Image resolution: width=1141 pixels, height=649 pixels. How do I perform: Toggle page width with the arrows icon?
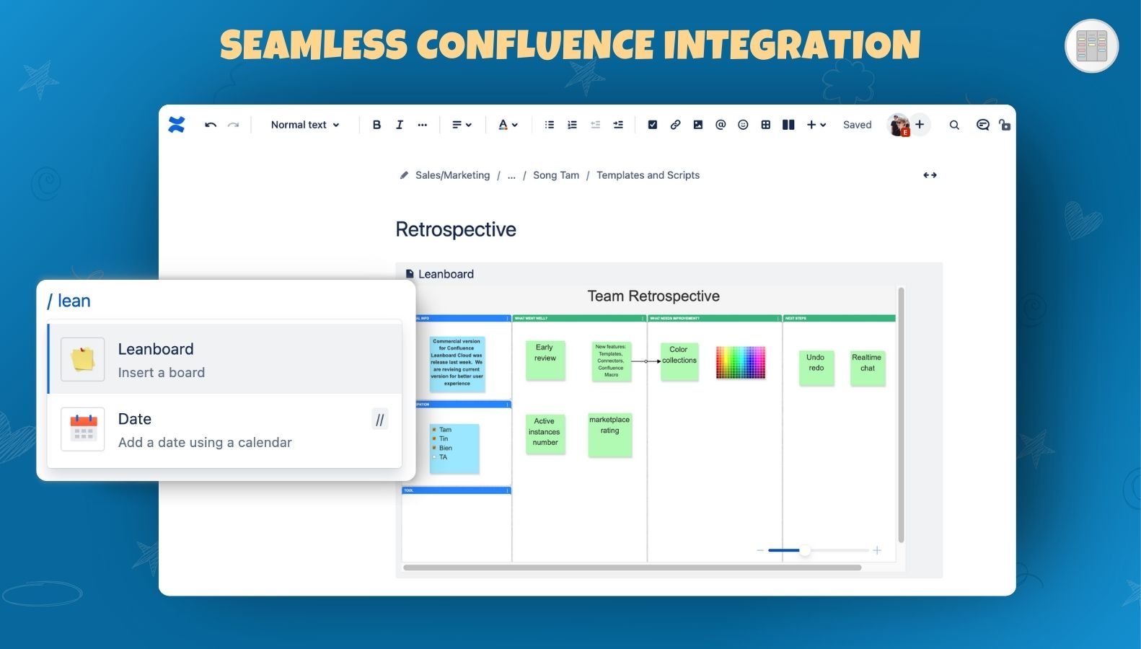(930, 175)
